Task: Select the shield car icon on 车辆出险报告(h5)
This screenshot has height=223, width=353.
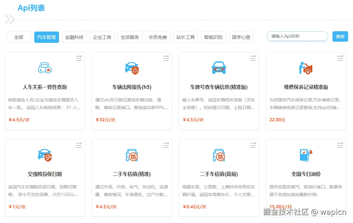Action: coord(131,68)
